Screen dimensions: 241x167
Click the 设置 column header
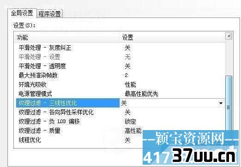click(x=172, y=37)
